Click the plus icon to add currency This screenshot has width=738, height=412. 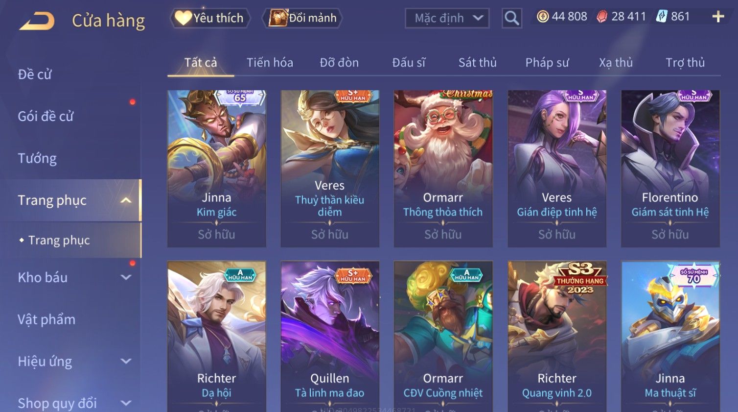(718, 17)
